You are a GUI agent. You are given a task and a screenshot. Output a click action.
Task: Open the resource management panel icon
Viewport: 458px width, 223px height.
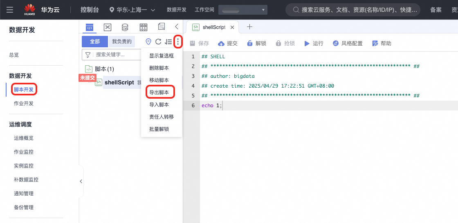tap(143, 27)
